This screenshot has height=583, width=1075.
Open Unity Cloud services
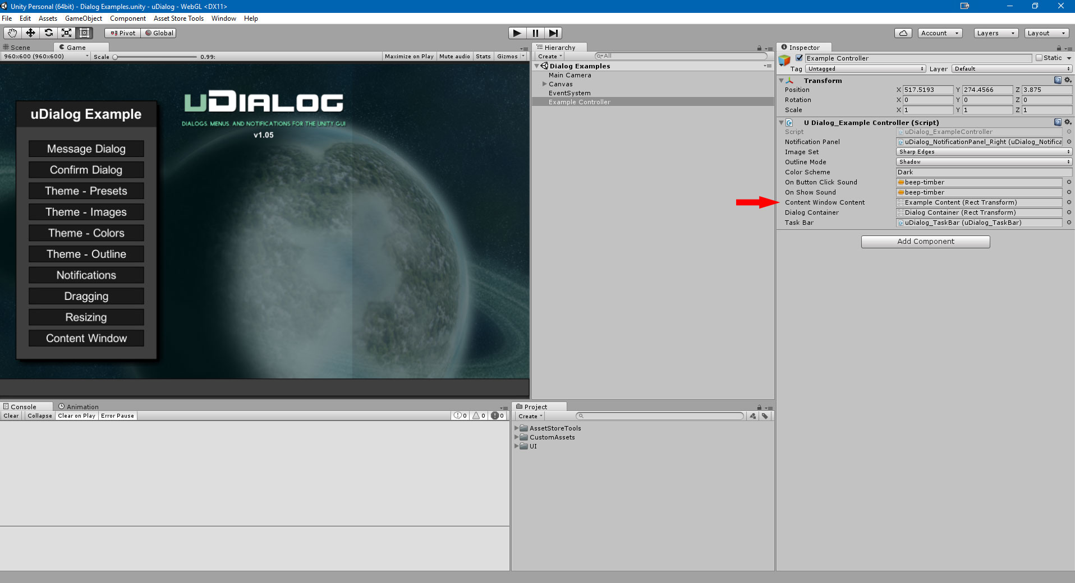[x=903, y=33]
